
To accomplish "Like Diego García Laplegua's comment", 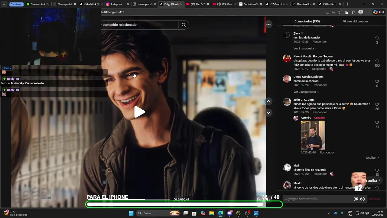I will (x=377, y=81).
